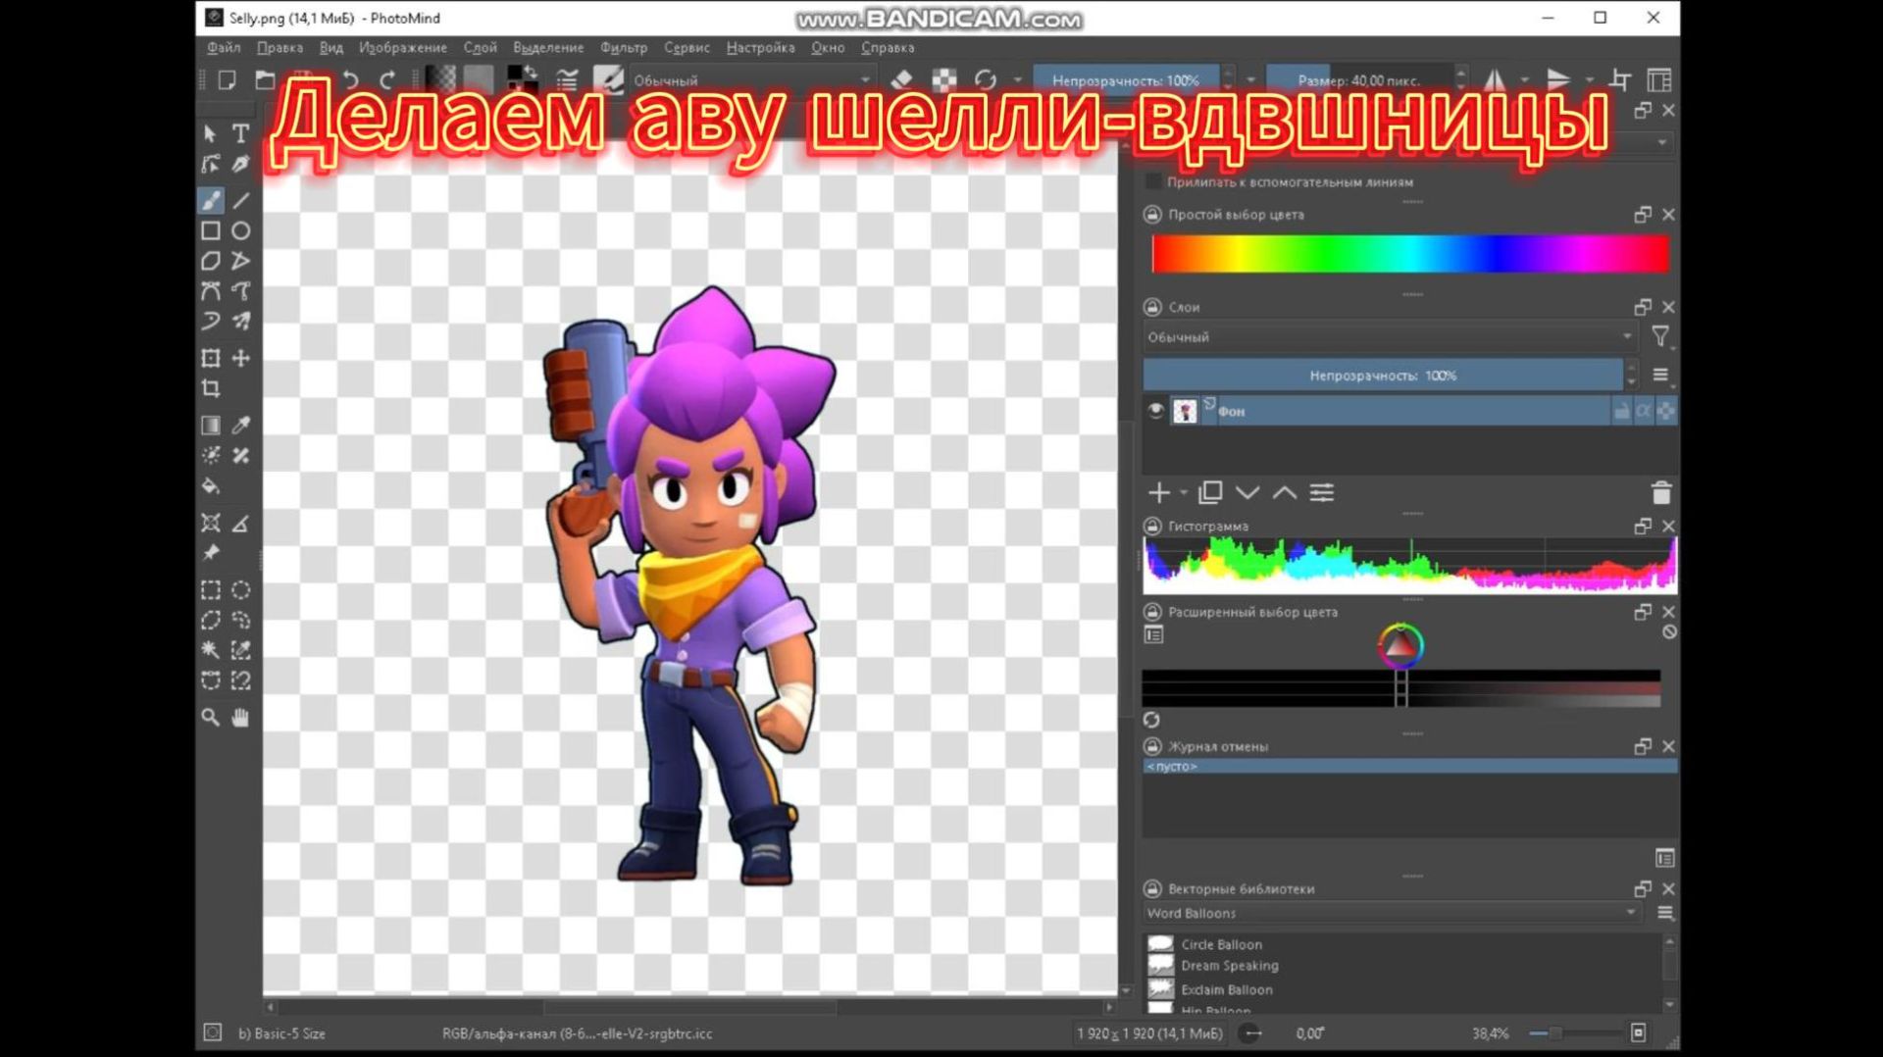Viewport: 1883px width, 1057px height.
Task: Open the Слой menu
Action: [x=481, y=47]
